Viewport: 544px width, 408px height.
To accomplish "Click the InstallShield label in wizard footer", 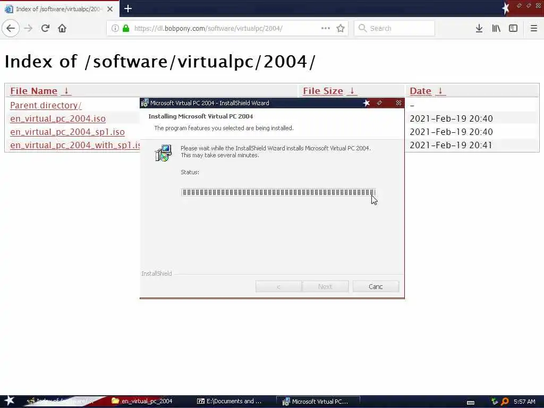I will tap(157, 274).
